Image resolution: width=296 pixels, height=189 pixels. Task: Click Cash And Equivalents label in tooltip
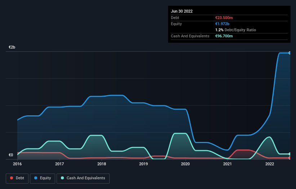coord(190,36)
